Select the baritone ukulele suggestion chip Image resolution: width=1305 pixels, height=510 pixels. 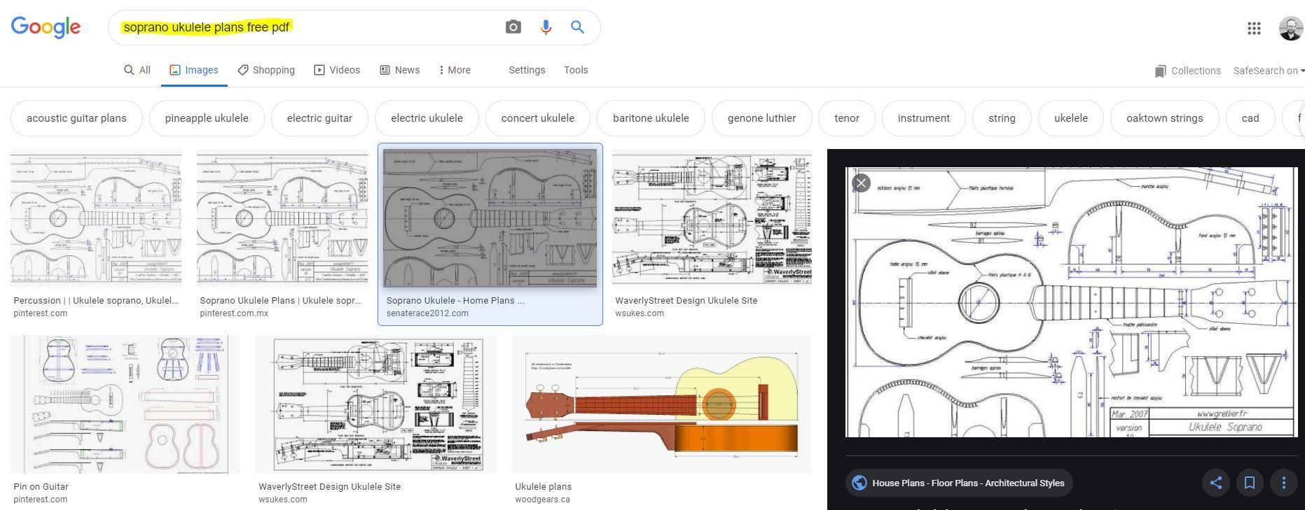(651, 118)
